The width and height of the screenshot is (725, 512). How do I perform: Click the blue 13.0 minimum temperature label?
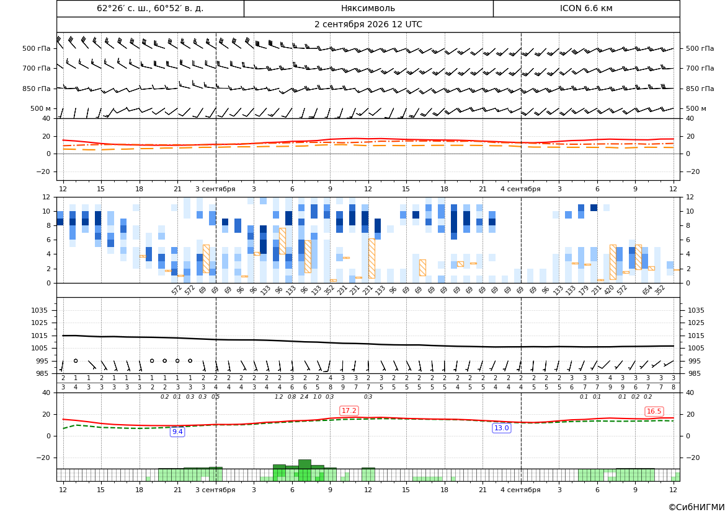tap(501, 428)
